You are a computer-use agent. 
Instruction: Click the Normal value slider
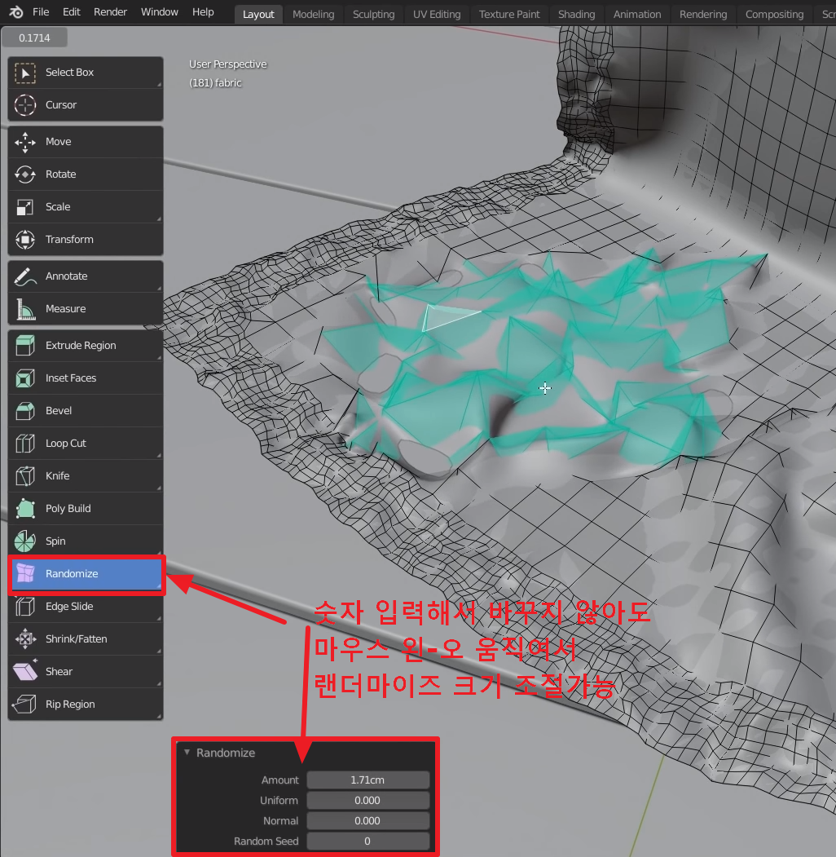tap(368, 821)
